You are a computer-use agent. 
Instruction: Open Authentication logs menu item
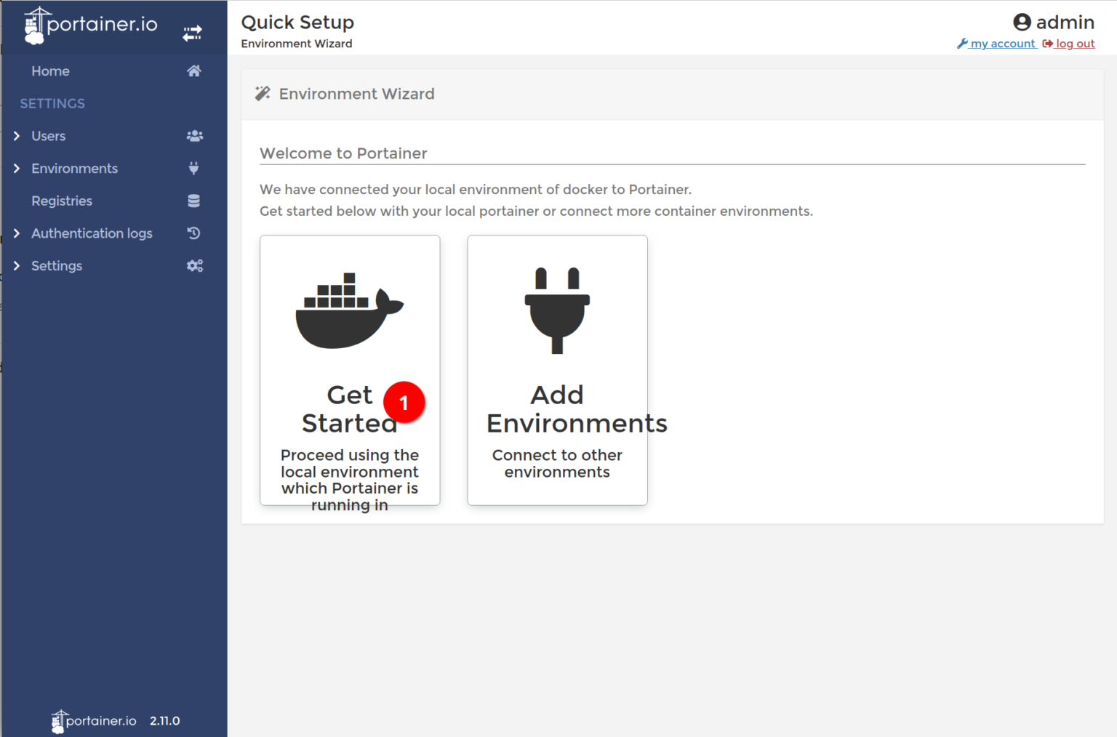point(92,233)
